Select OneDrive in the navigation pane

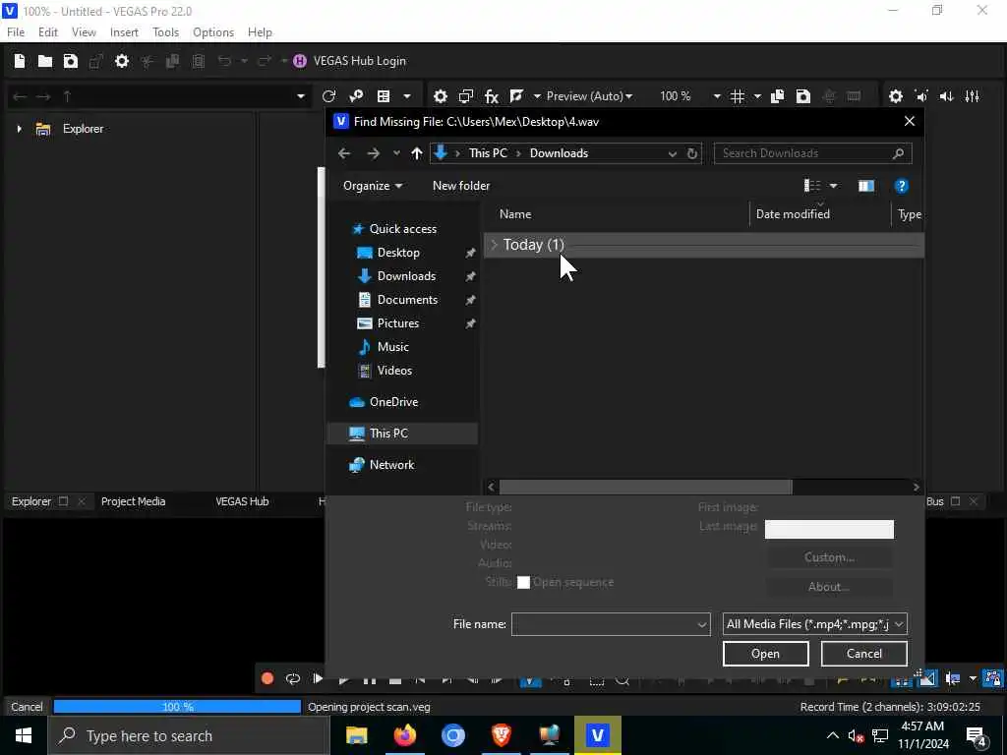[393, 402]
